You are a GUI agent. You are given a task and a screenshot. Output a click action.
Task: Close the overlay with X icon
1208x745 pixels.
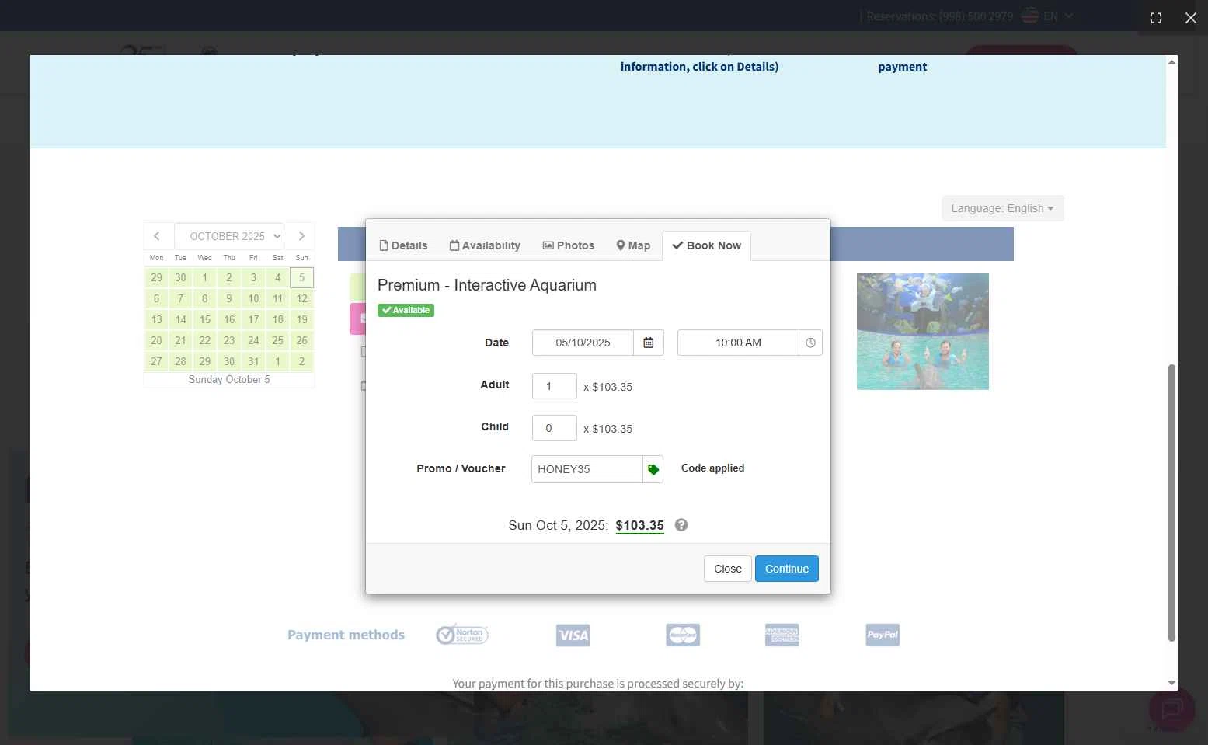pos(1191,17)
